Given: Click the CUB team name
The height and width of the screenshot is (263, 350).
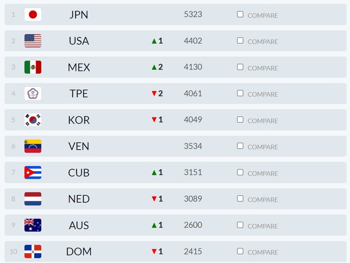Looking at the screenshot, I should point(79,173).
